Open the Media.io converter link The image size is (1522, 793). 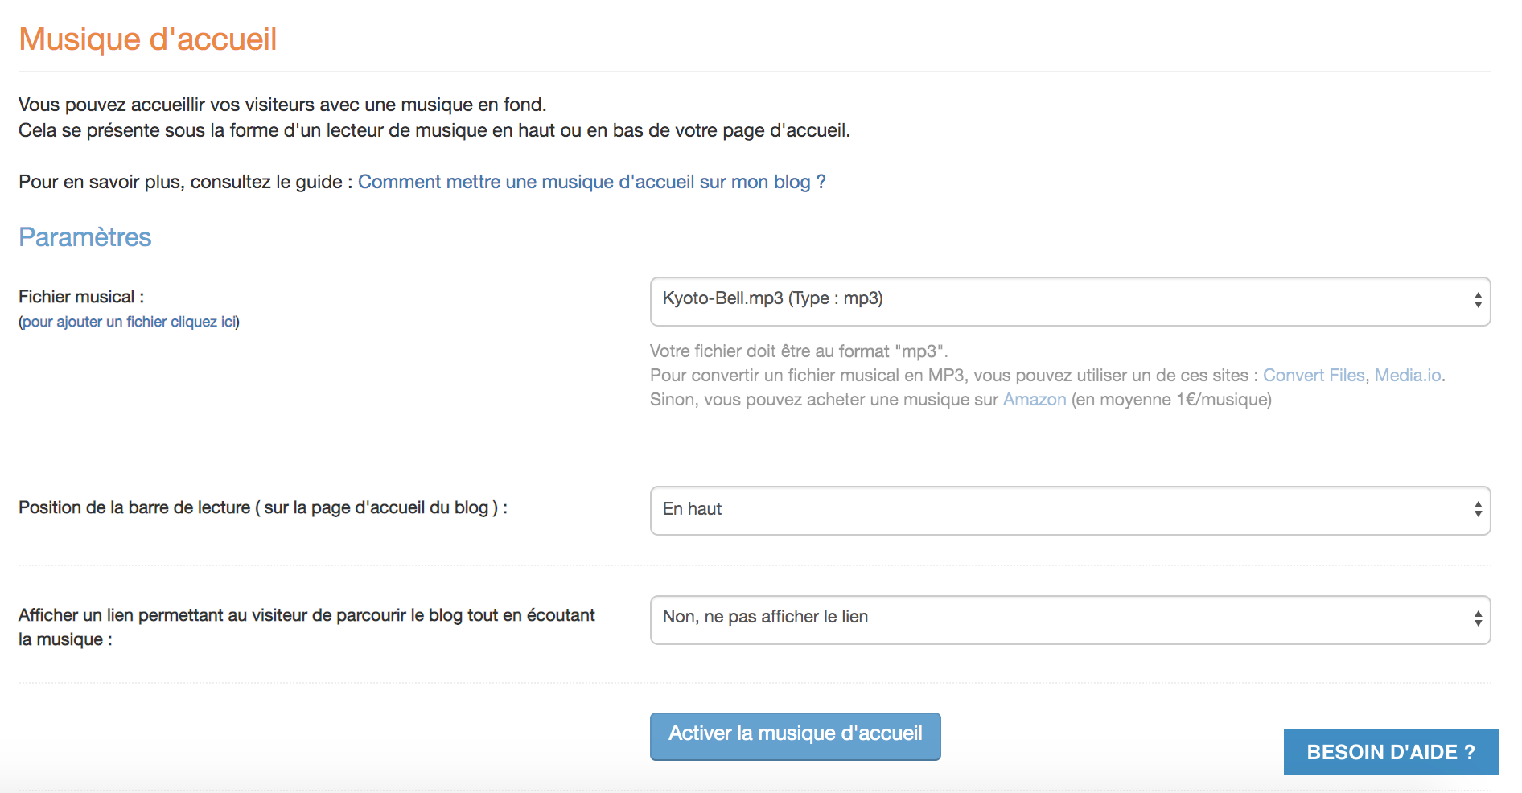coord(1407,376)
